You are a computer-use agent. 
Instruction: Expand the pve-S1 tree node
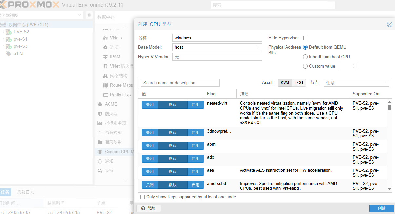tap(3, 39)
